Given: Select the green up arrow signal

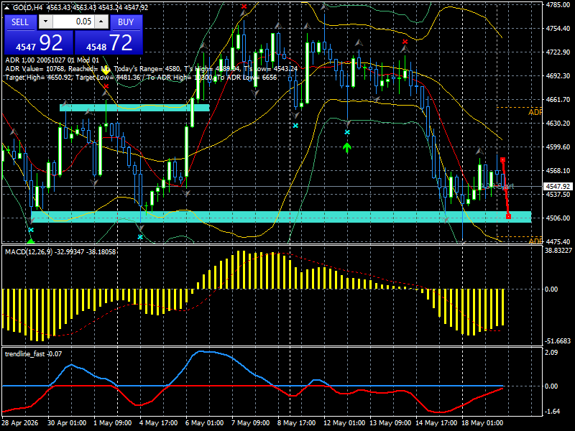Looking at the screenshot, I should (347, 148).
